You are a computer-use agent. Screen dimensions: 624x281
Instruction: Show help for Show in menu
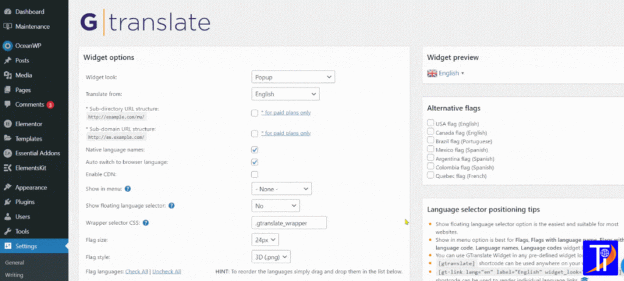(x=127, y=189)
